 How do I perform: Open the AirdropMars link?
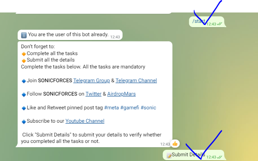(x=121, y=94)
